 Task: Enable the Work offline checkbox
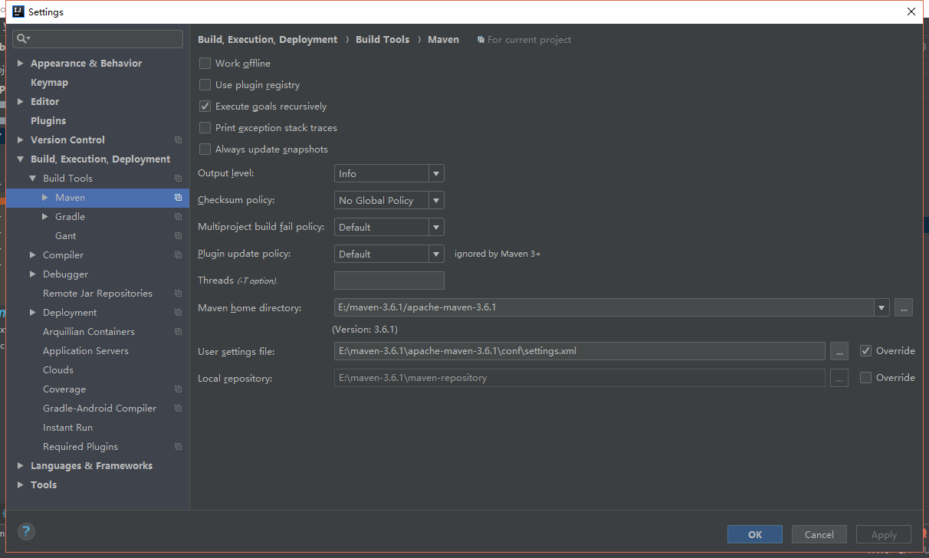(x=205, y=63)
